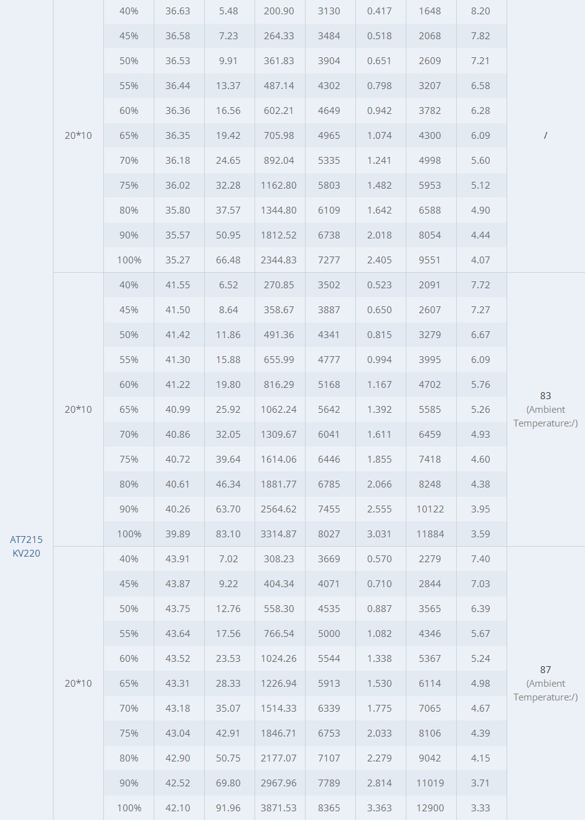The height and width of the screenshot is (820, 585).
Task: Select RPM value 5000
Action: click(x=329, y=633)
